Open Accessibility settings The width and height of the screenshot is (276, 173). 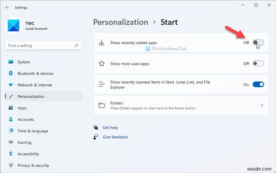pos(43,154)
